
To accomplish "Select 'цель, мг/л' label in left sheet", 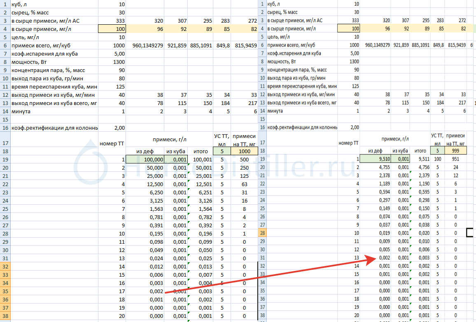I will 25,37.
